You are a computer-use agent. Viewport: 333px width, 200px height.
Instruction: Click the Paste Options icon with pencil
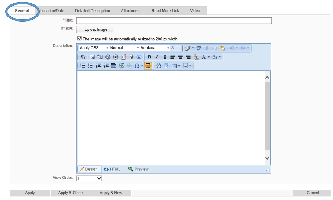click(188, 48)
